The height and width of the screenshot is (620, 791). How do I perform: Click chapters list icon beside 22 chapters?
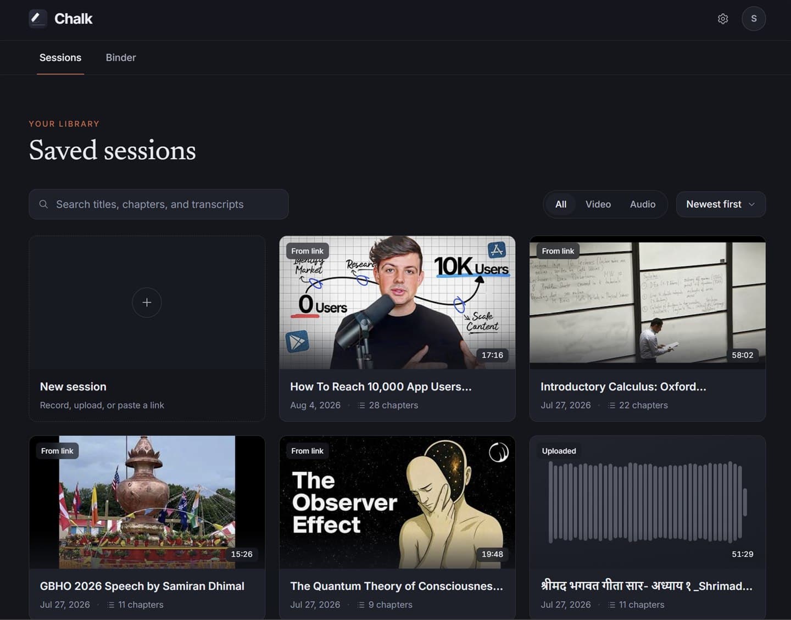click(x=611, y=405)
